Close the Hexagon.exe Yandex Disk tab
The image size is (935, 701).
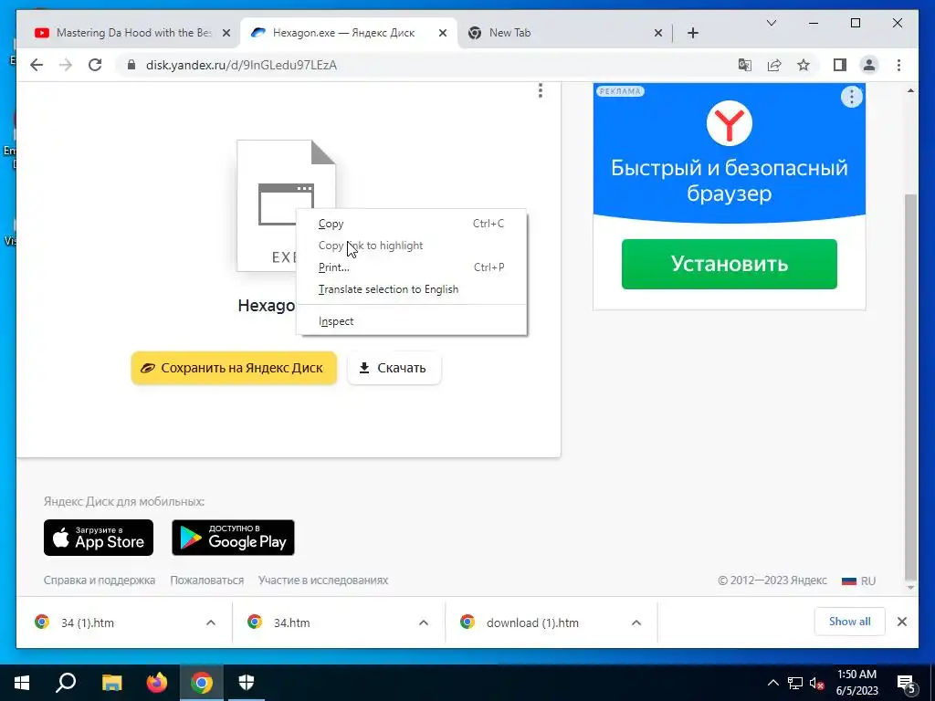coord(443,34)
